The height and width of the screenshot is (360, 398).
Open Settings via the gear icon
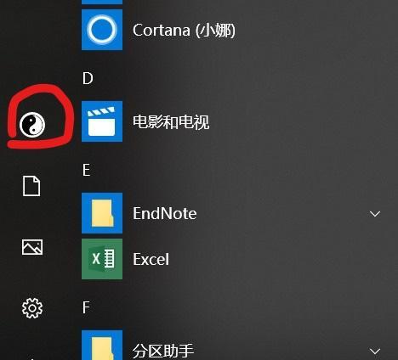tap(32, 308)
